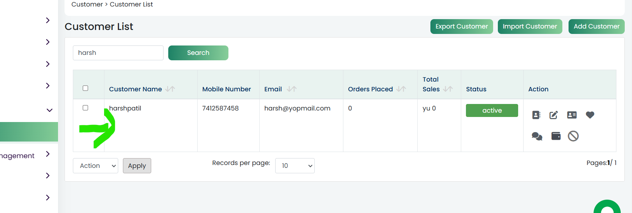Click the block (ban) icon

pos(573,136)
